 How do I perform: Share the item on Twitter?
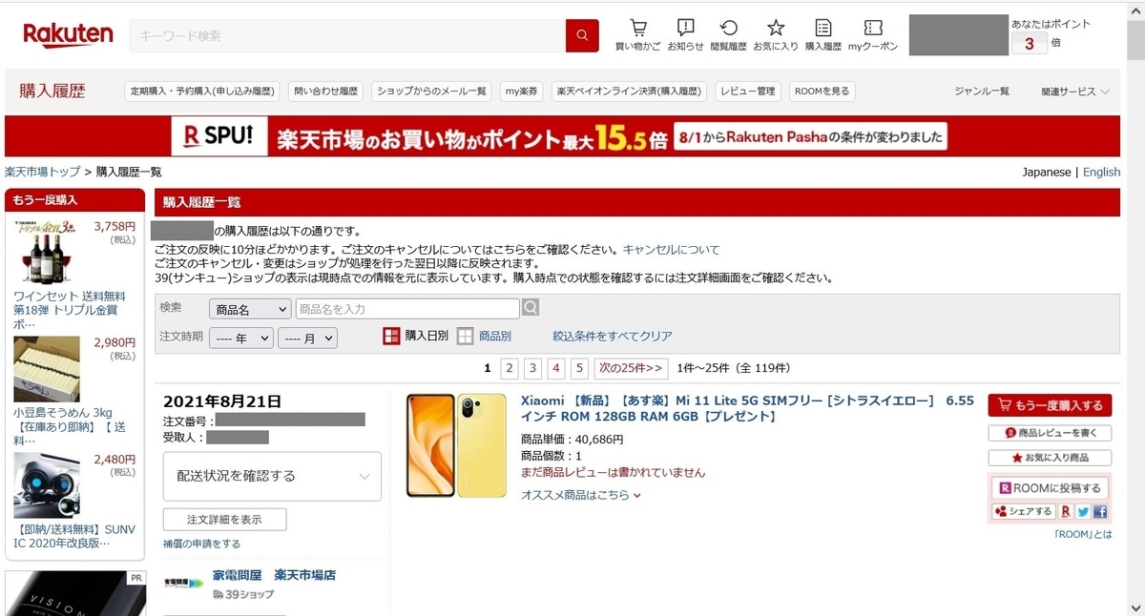[x=1083, y=512]
